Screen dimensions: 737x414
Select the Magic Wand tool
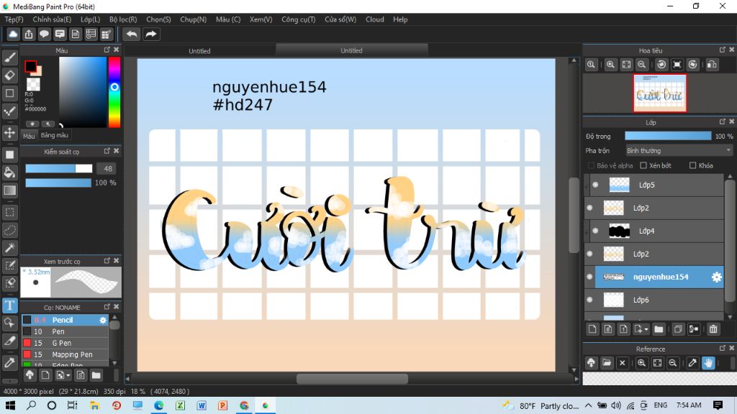click(x=10, y=248)
